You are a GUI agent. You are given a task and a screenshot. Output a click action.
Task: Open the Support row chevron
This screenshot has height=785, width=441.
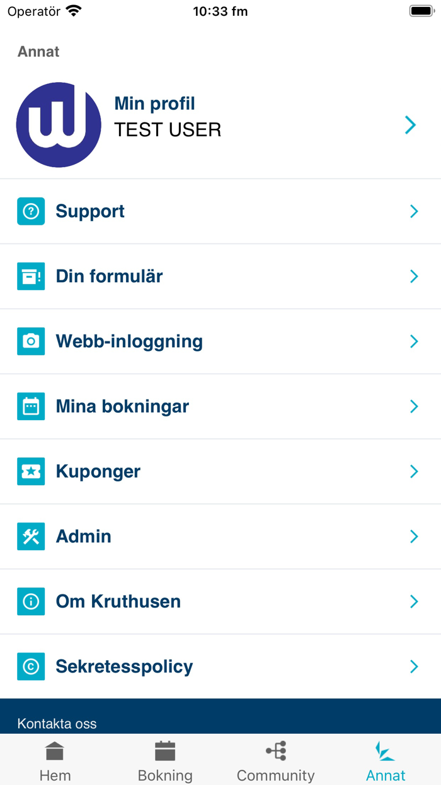click(x=414, y=211)
